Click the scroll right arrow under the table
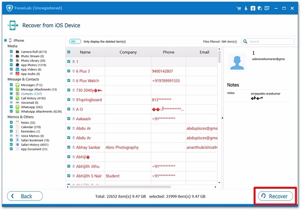 pos(215,187)
